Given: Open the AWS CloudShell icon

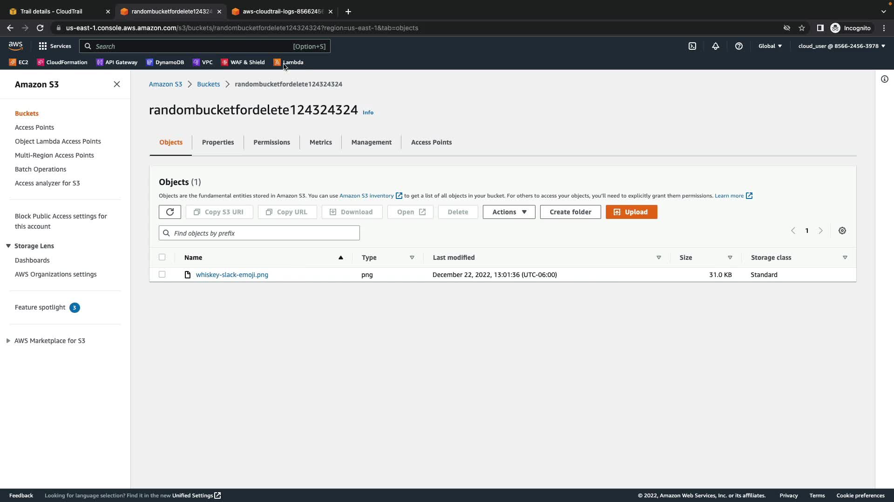Looking at the screenshot, I should [x=692, y=46].
